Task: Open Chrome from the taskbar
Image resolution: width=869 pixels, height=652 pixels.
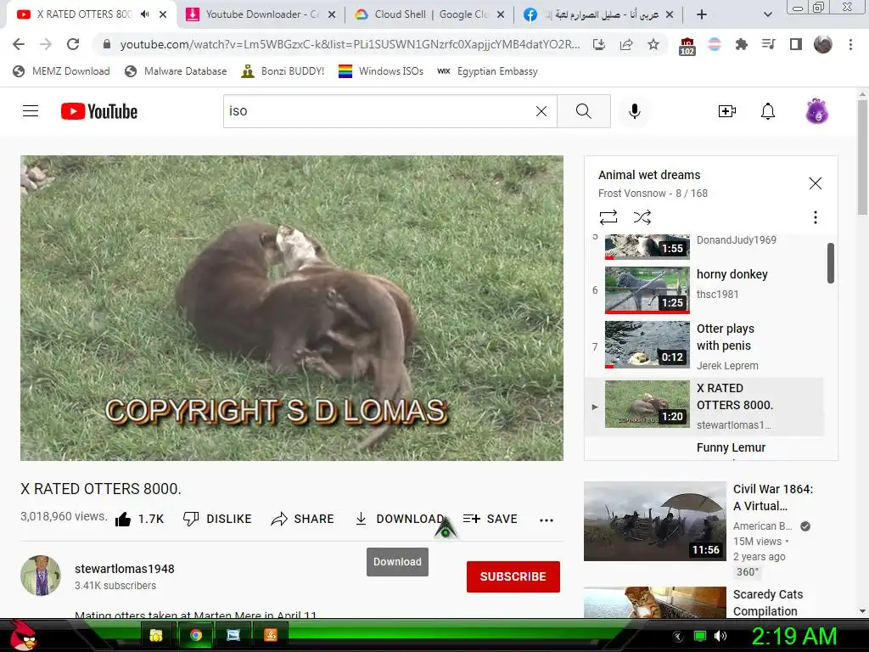Action: coord(196,635)
